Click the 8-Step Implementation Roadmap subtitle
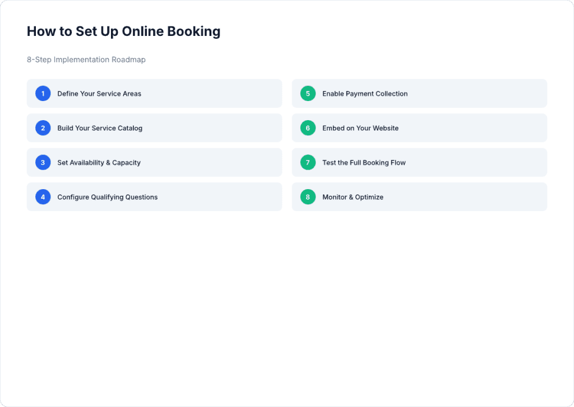Viewport: 574px width, 407px height. 86,60
